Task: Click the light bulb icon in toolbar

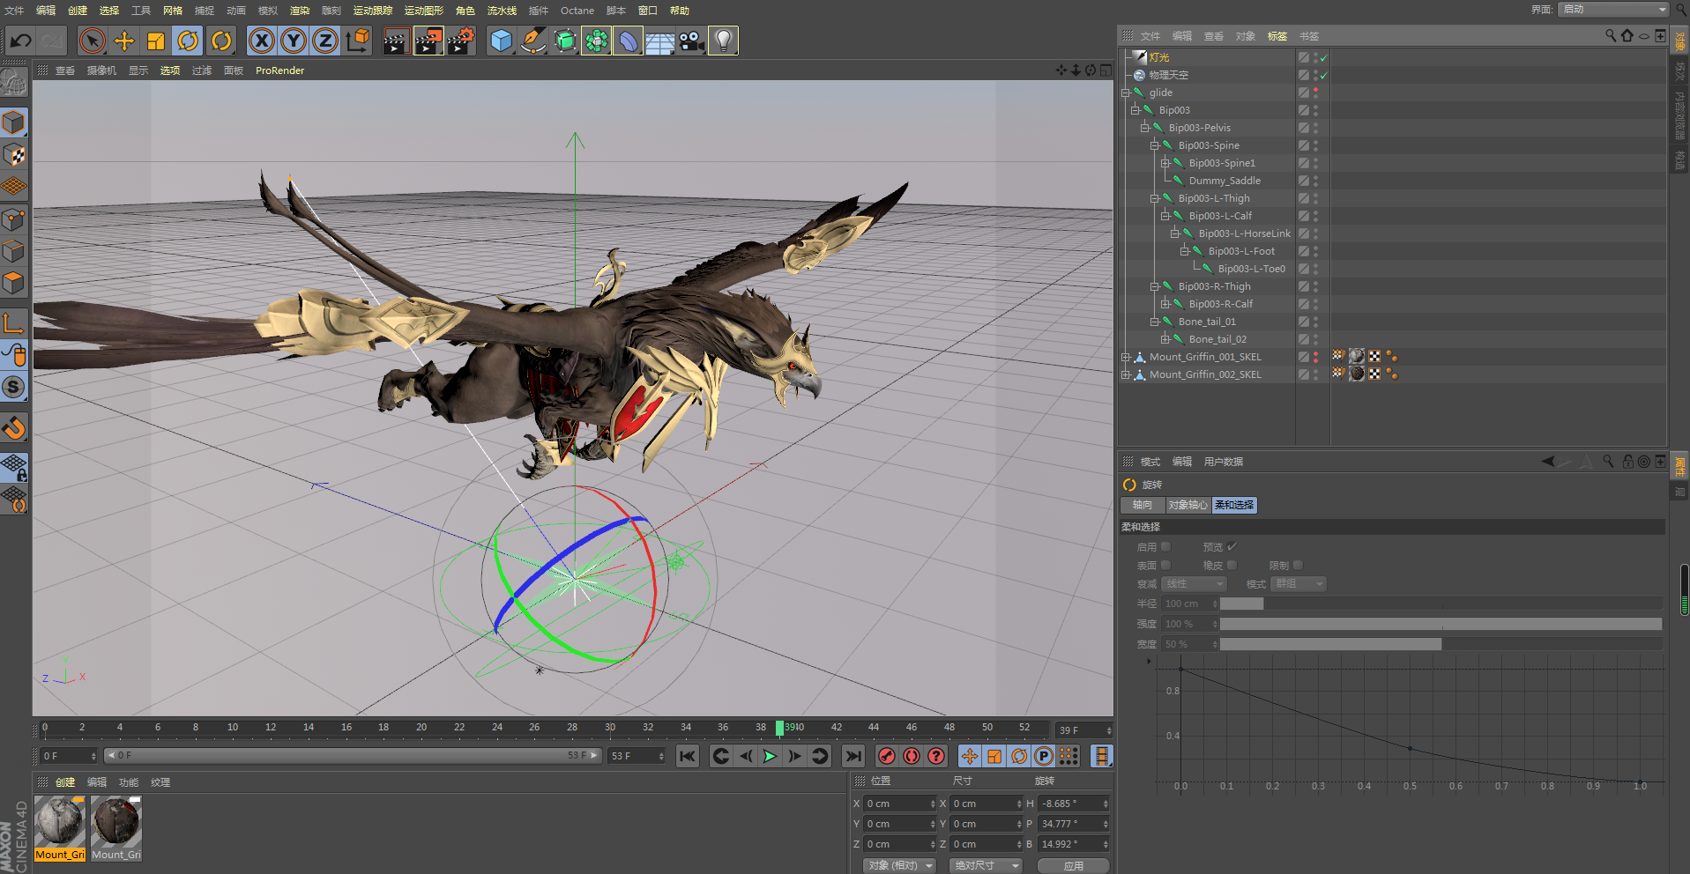Action: coord(723,41)
